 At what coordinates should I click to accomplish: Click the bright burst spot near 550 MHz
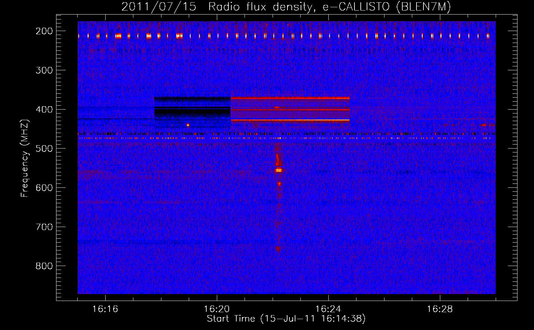(x=279, y=170)
